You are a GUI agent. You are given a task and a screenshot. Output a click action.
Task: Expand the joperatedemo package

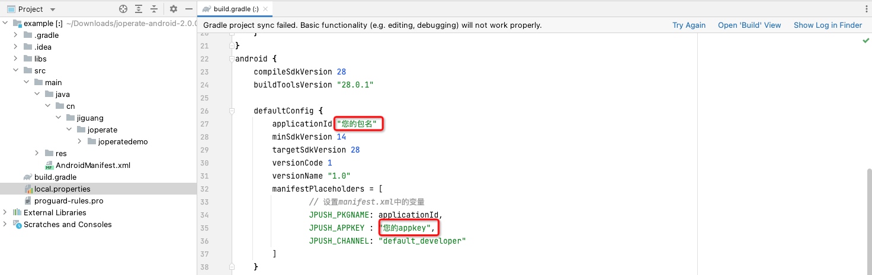[79, 141]
